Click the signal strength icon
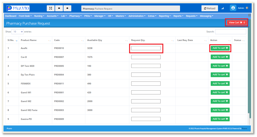The image size is (257, 137). coord(222,8)
